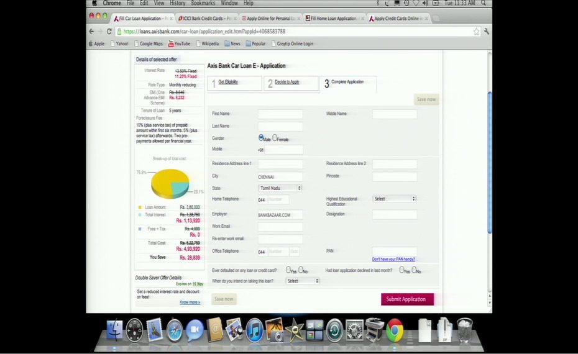Open the Bookmarks menu in menu bar

click(203, 3)
